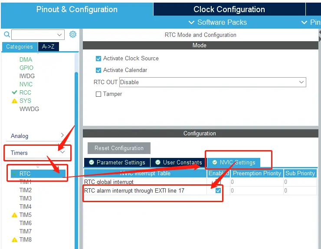The height and width of the screenshot is (249, 321).
Task: Open the peripheral search combo box
Action: pyautogui.click(x=38, y=35)
